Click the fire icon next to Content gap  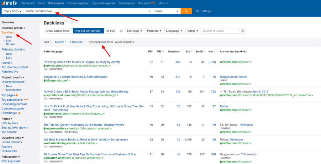(x=19, y=113)
